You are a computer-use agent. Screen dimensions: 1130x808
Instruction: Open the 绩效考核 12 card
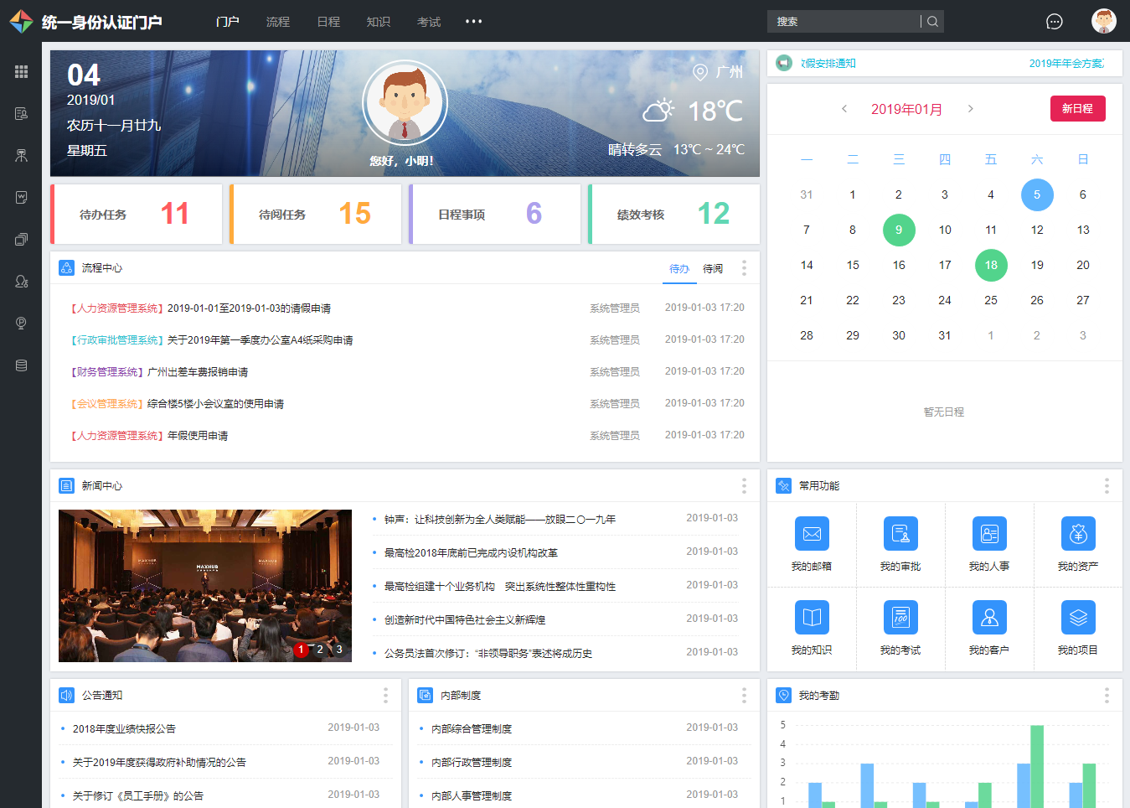click(x=674, y=214)
